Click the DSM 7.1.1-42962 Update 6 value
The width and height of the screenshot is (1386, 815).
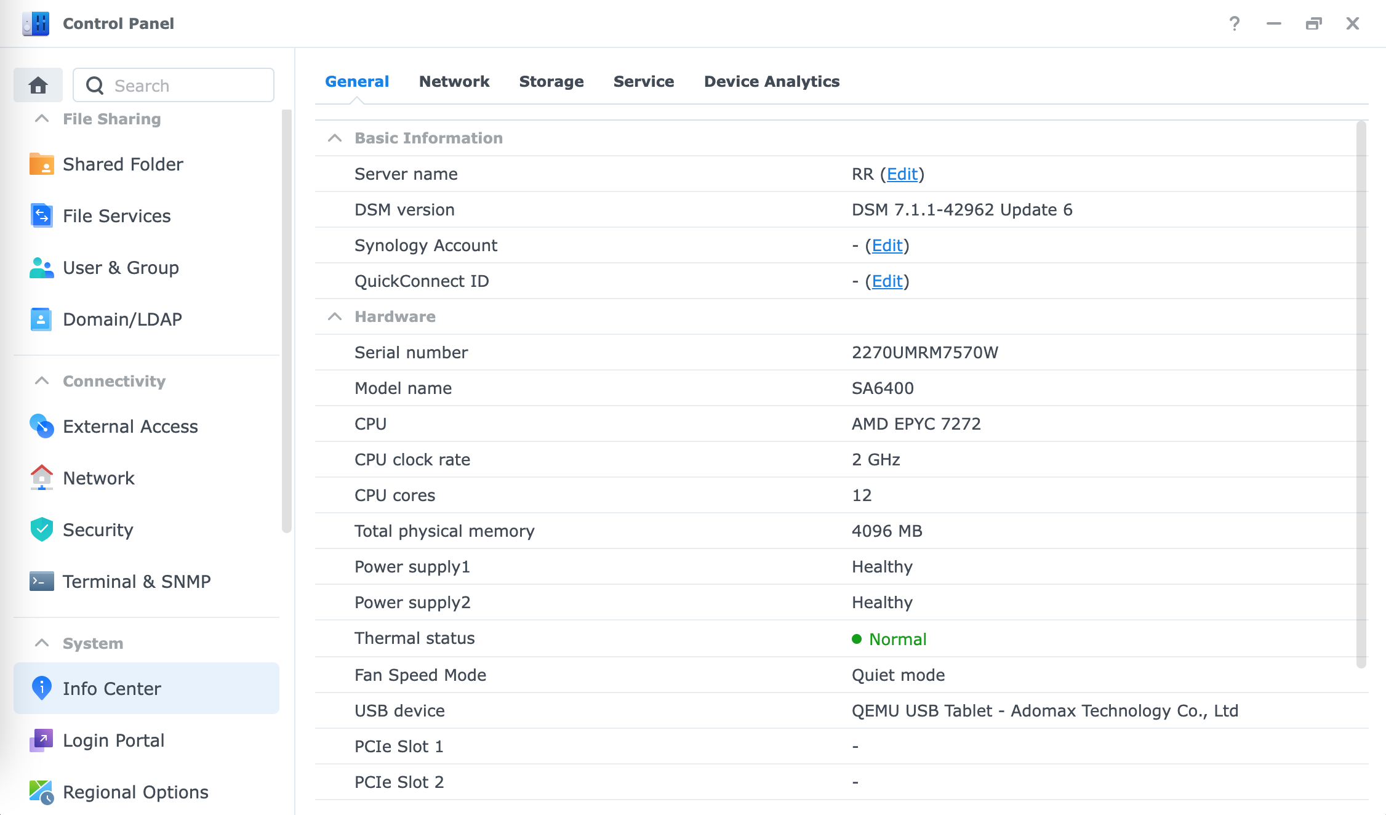coord(962,210)
